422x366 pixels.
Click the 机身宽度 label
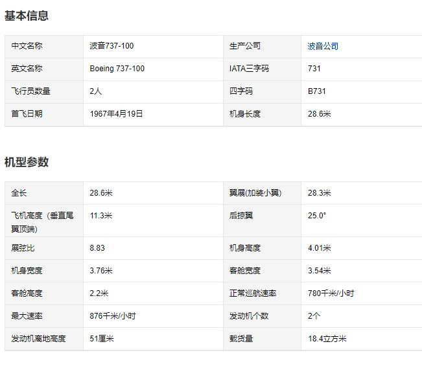click(27, 271)
